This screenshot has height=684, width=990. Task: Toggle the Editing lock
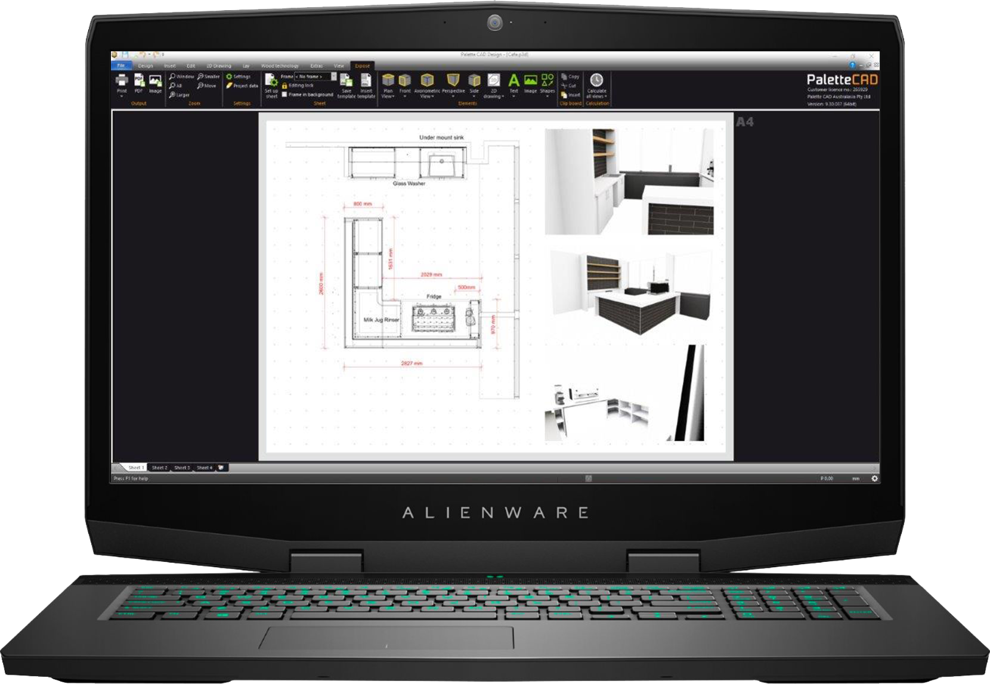pos(297,86)
